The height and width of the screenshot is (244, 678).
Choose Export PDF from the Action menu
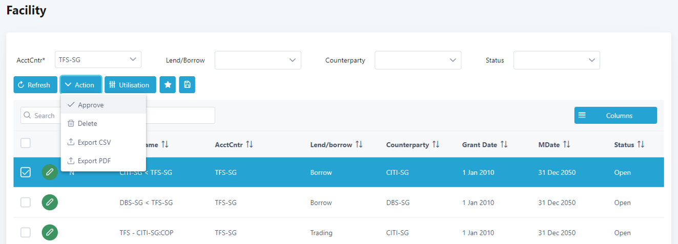tap(104, 161)
